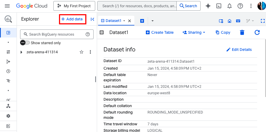Collapse the Explorer panel

[x=92, y=19]
